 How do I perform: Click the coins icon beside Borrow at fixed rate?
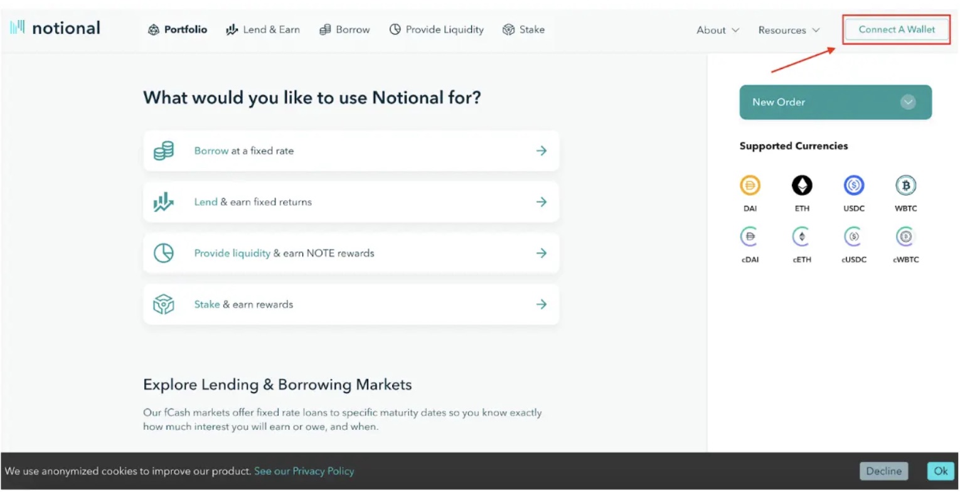pos(163,151)
